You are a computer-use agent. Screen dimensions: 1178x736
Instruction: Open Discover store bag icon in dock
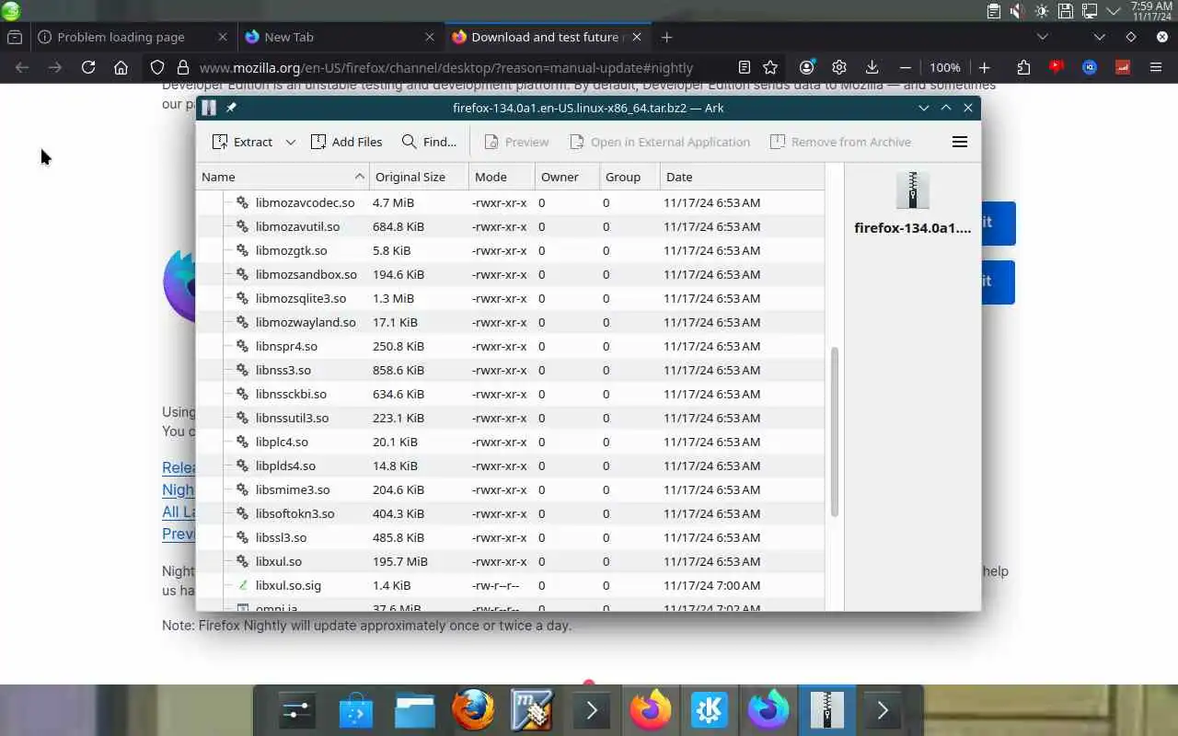pyautogui.click(x=355, y=710)
